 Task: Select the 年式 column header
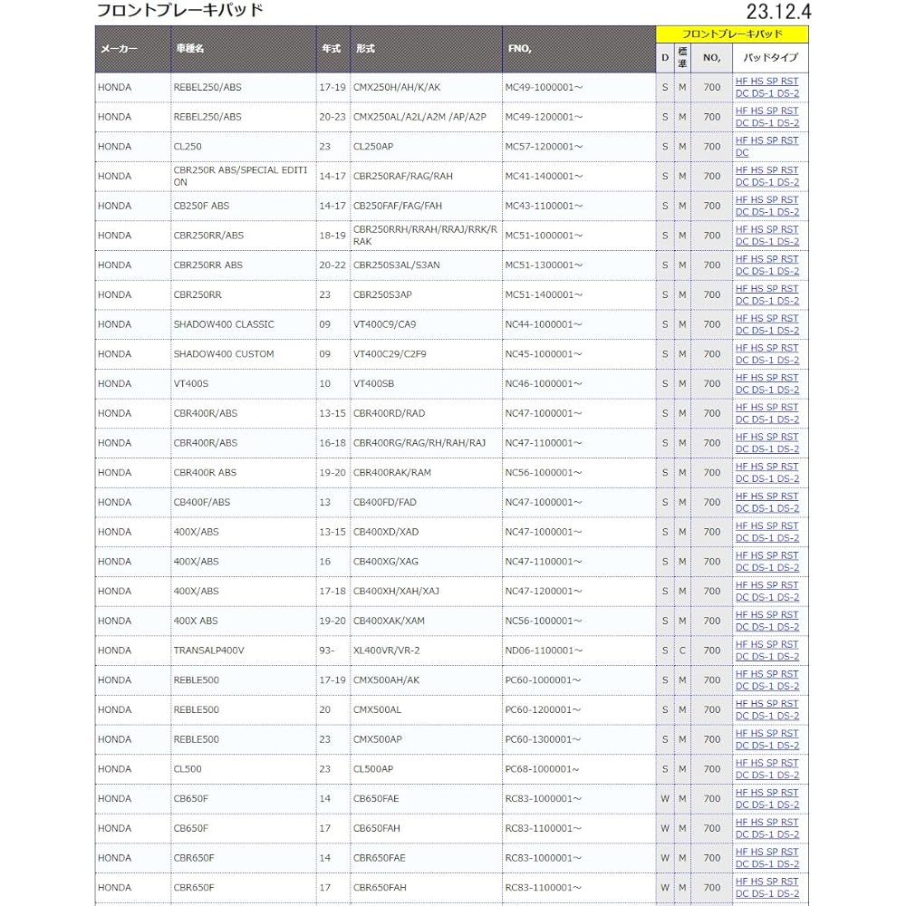coord(333,49)
